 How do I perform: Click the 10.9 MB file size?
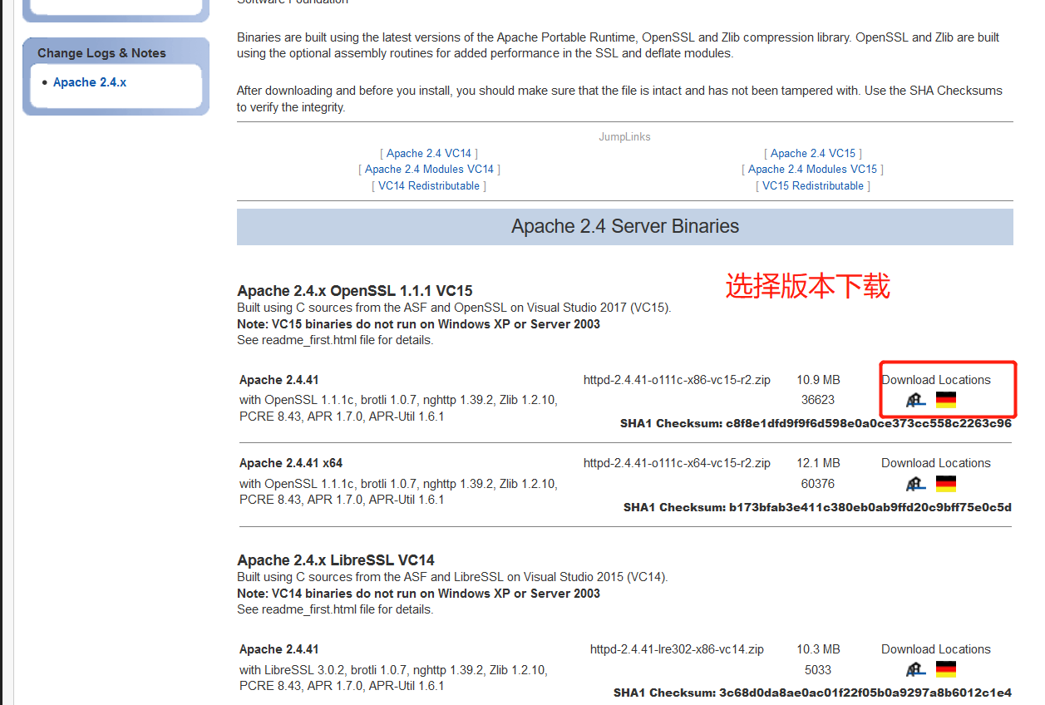tap(818, 380)
